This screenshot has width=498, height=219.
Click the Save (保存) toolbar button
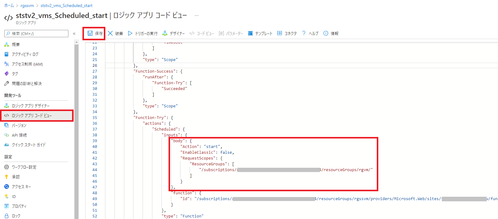[95, 33]
